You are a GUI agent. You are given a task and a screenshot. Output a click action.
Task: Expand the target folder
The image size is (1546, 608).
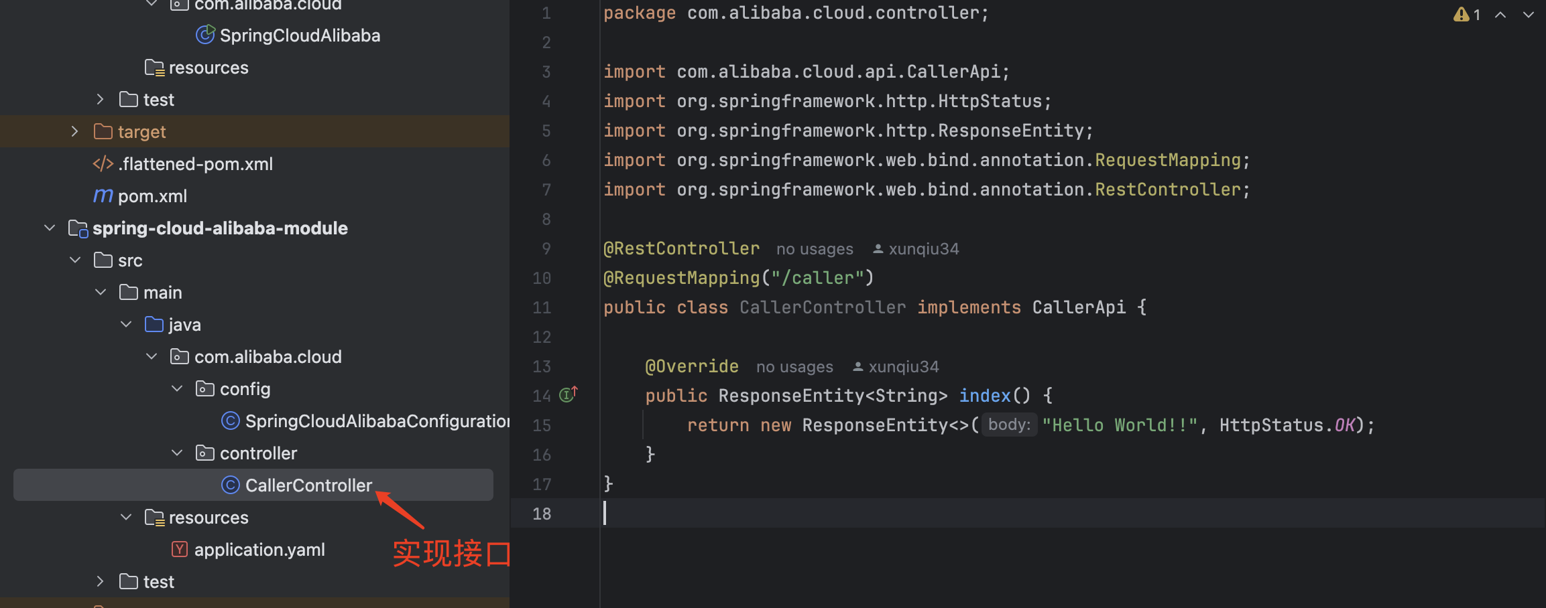tap(74, 131)
